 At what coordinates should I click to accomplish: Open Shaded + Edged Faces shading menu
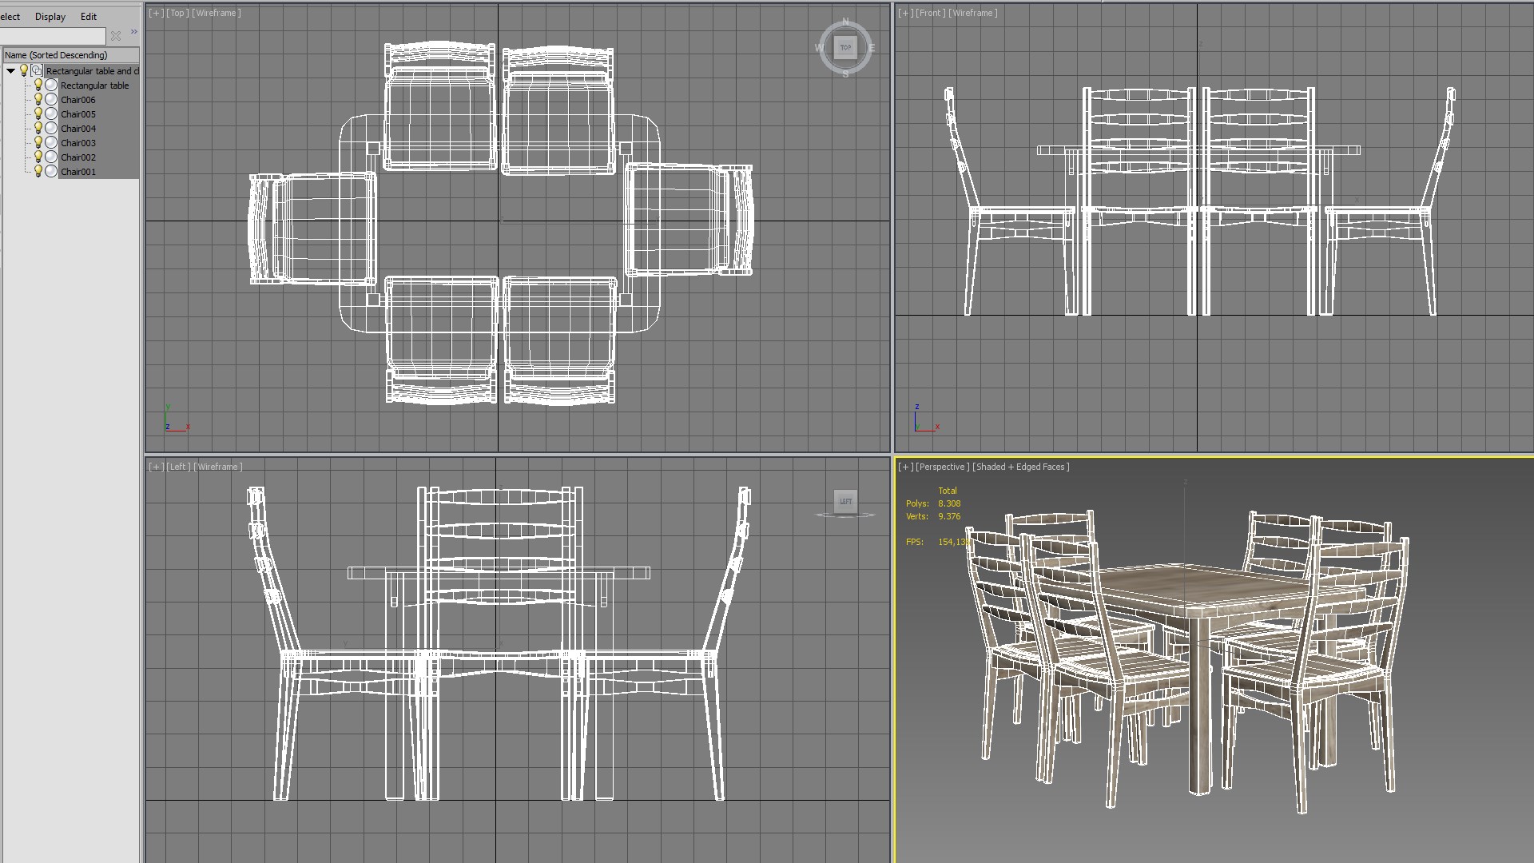[1020, 467]
